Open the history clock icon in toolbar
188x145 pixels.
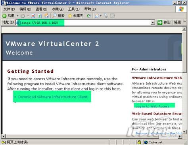click(89, 16)
